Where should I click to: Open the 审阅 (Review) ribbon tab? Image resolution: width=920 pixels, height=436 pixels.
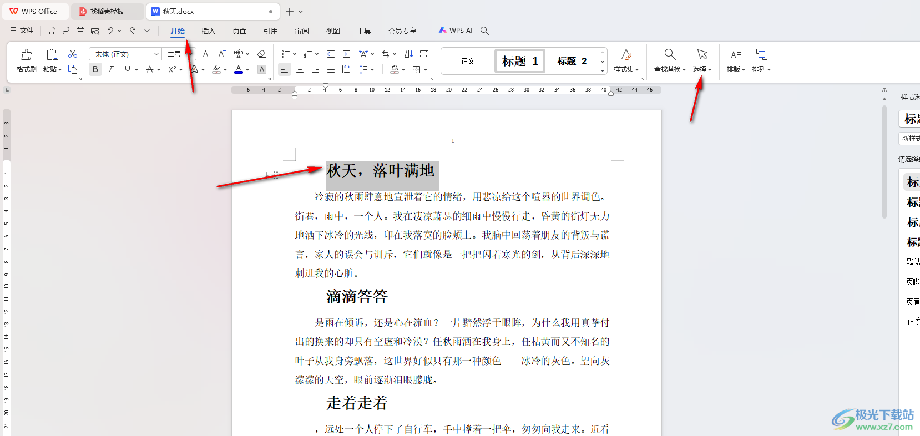coord(302,31)
